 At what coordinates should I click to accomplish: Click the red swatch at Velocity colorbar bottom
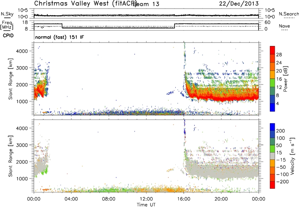tap(272, 185)
